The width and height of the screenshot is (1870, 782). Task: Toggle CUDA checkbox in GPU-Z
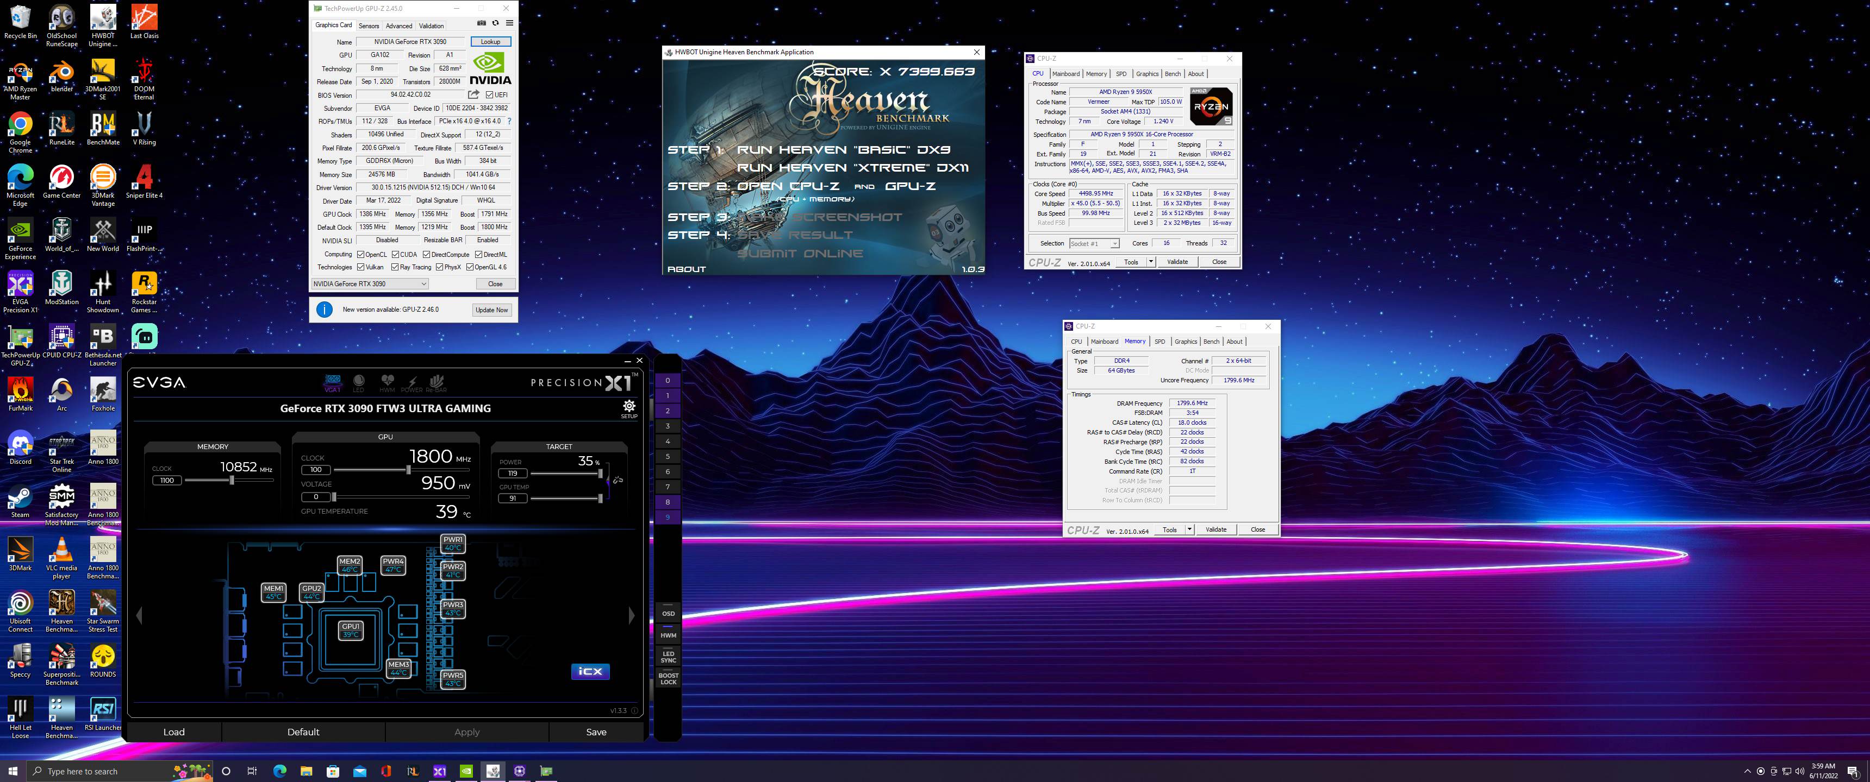[x=396, y=255]
